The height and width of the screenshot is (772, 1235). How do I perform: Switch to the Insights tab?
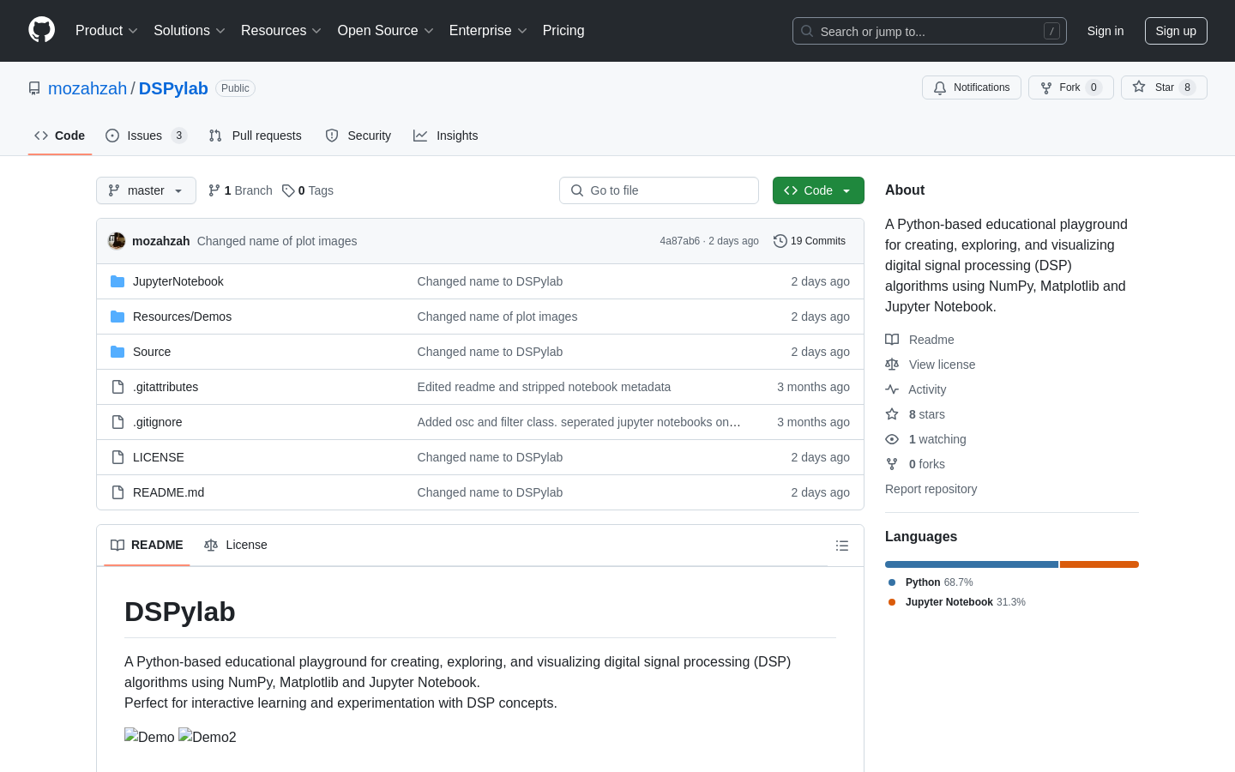[446, 136]
